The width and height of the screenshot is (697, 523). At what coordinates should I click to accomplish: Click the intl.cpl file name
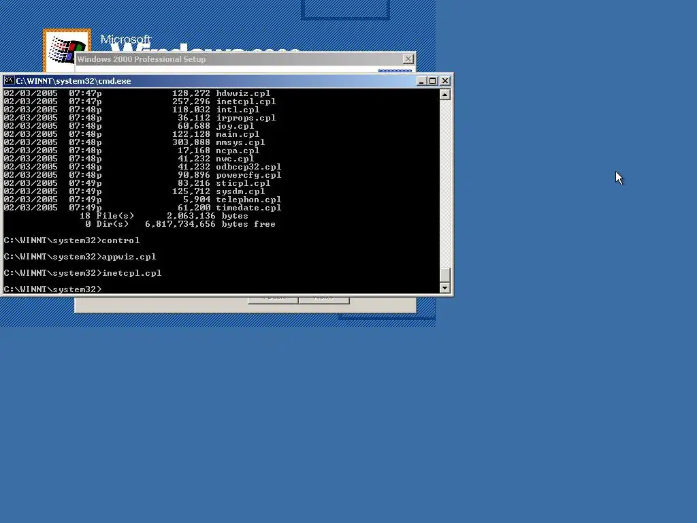(238, 110)
